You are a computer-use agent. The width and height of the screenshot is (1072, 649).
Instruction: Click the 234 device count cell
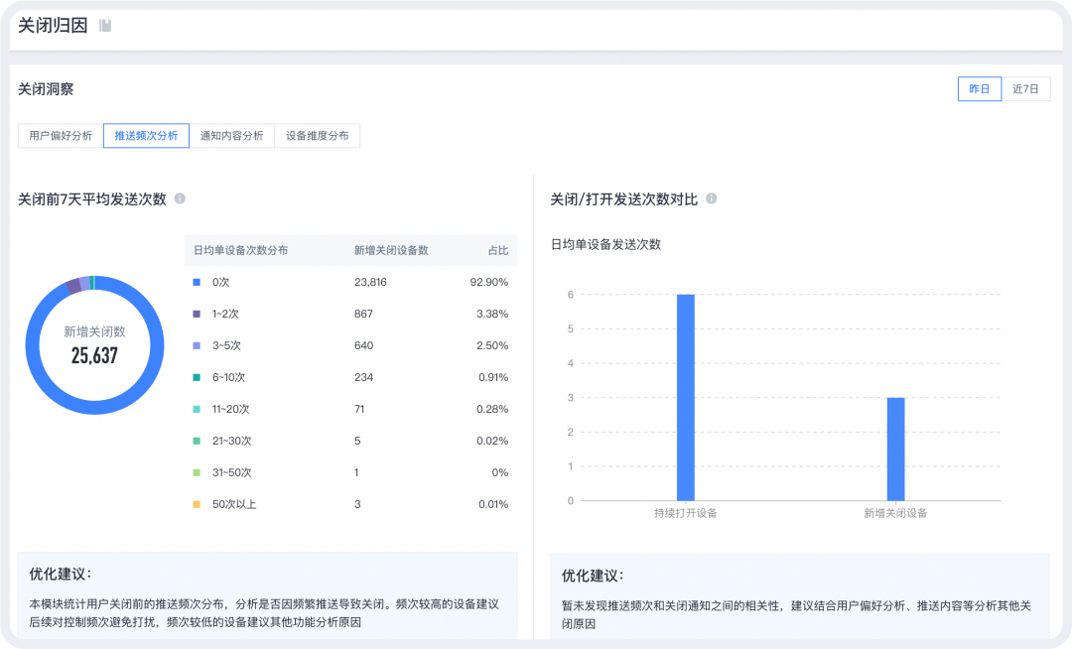[x=363, y=377]
